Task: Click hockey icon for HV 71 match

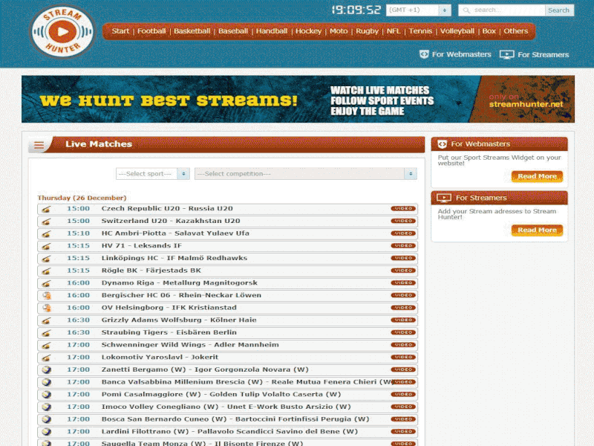Action: click(46, 246)
